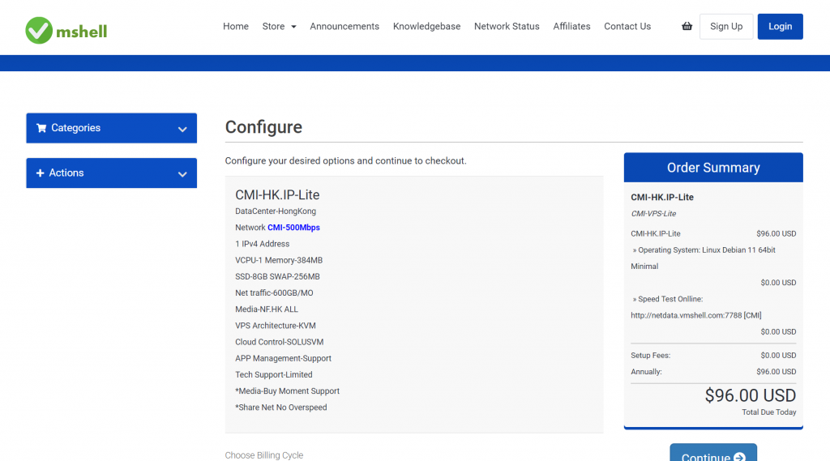
Task: Click Operating System Linux Debian line
Action: pos(704,258)
